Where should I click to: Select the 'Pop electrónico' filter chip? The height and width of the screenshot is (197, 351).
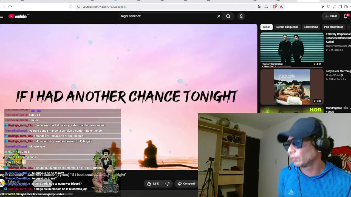click(333, 27)
